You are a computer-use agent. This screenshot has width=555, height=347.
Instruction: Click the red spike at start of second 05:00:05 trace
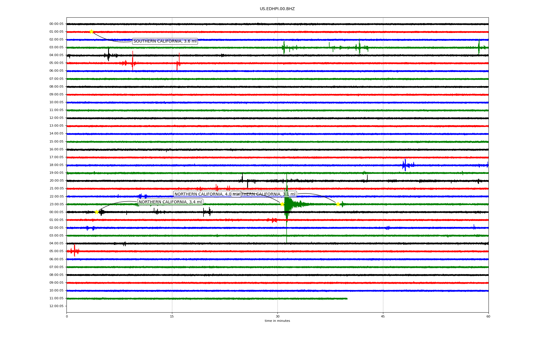tap(74, 251)
